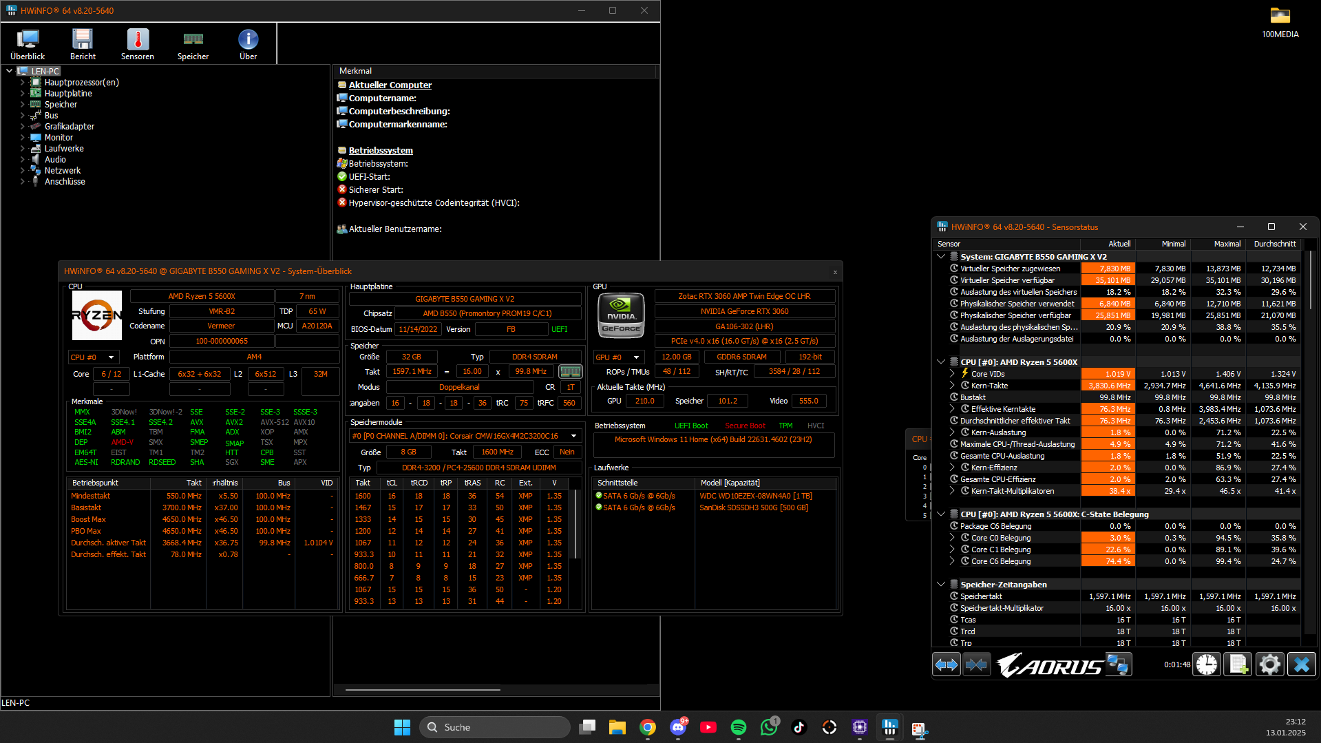Click the 'Gesamte CPU-Auslastung' sensor row

pyautogui.click(x=1123, y=456)
